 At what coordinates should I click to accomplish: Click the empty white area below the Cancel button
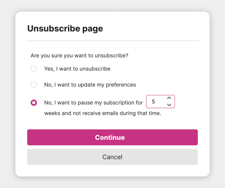click(x=112, y=171)
